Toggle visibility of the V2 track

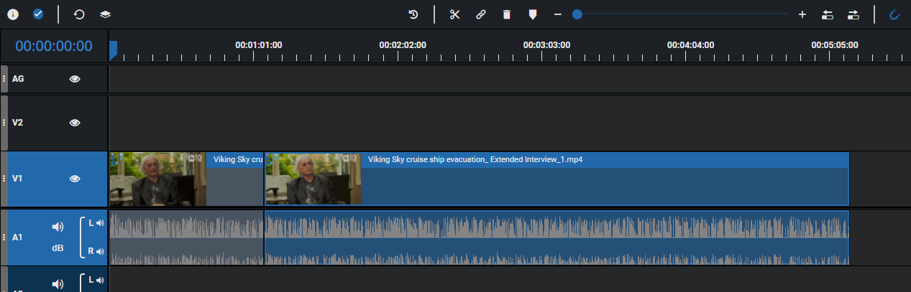click(75, 123)
